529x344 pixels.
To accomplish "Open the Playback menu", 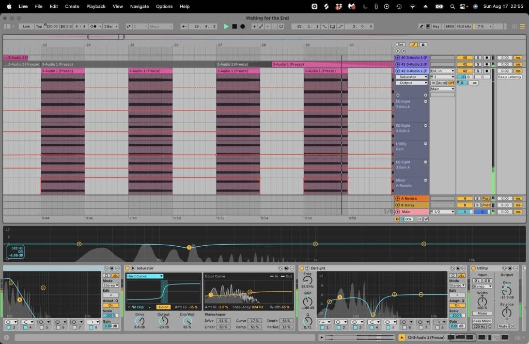I will tap(96, 6).
